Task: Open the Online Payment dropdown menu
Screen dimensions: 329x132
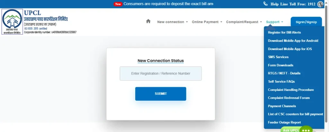Action: point(207,22)
